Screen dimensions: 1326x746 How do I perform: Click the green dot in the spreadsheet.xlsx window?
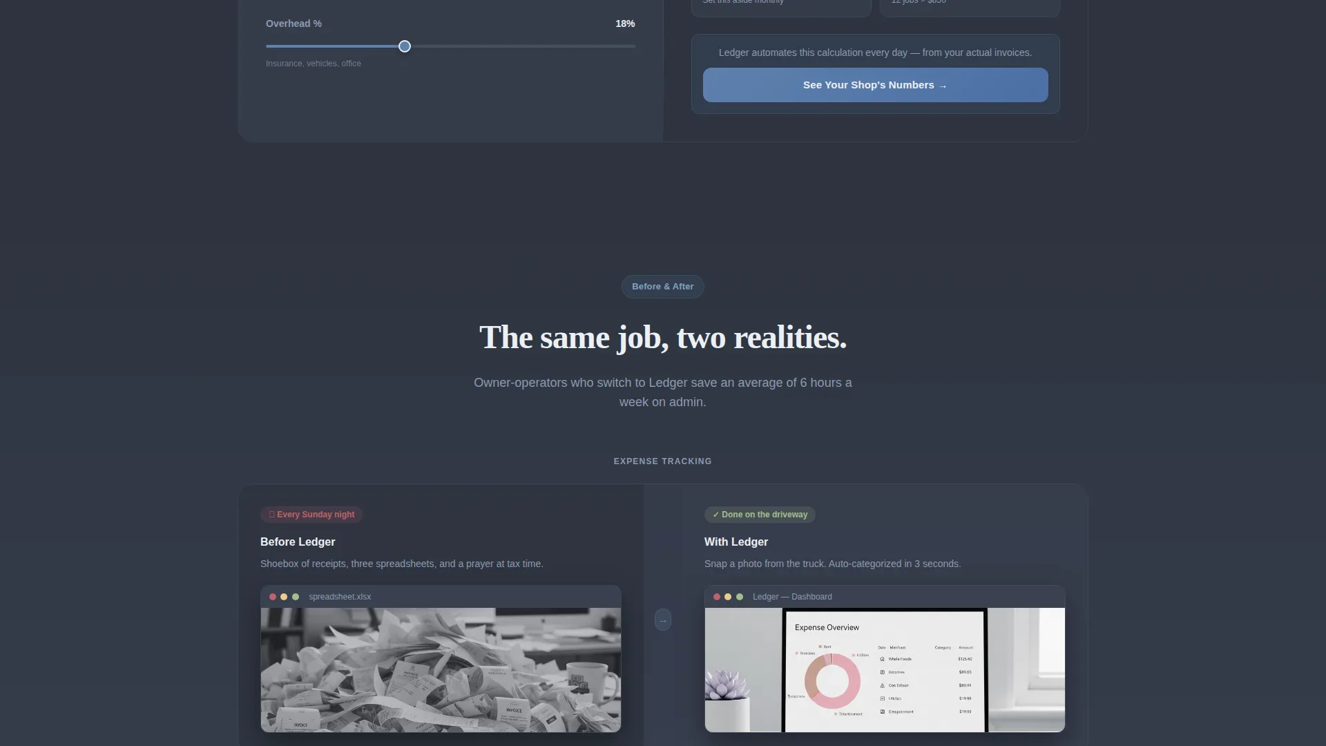pos(296,597)
